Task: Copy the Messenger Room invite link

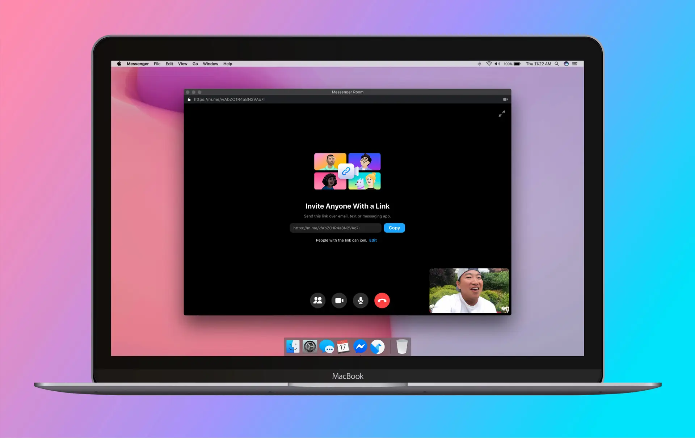Action: coord(395,227)
